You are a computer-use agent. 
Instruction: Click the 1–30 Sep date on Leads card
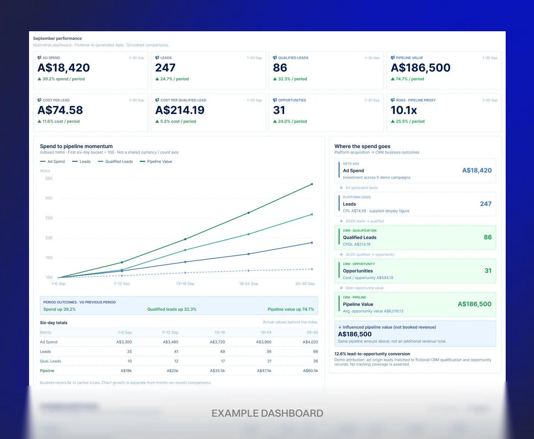coord(254,58)
